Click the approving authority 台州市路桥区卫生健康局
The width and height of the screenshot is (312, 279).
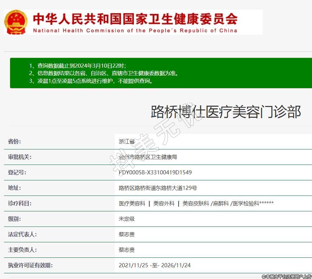click(x=148, y=157)
